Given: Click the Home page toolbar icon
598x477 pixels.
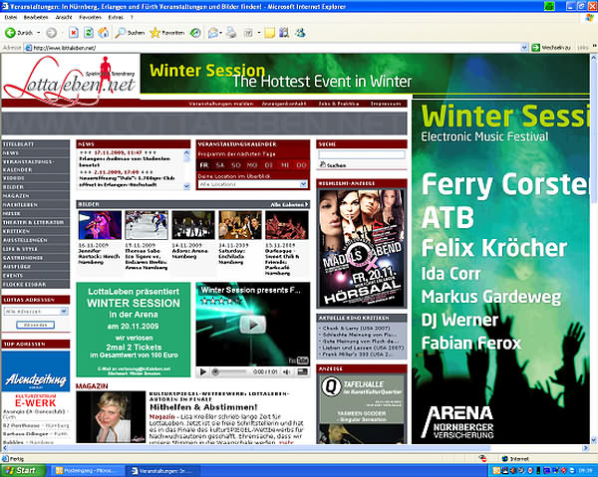Looking at the screenshot, I should click(x=105, y=33).
